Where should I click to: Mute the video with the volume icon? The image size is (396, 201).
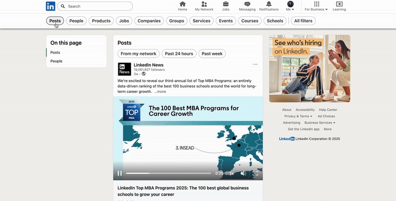(243, 173)
